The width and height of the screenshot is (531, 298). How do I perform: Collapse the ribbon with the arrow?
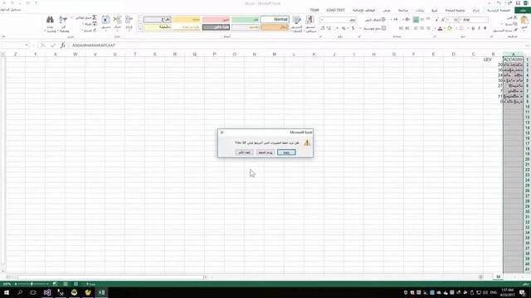click(x=3, y=36)
